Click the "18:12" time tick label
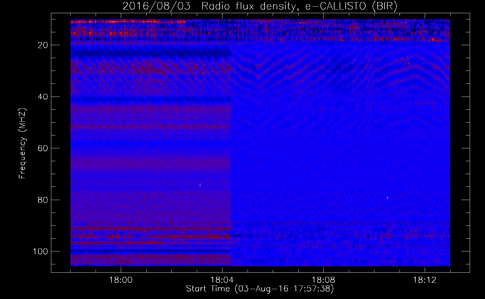 pos(425,280)
